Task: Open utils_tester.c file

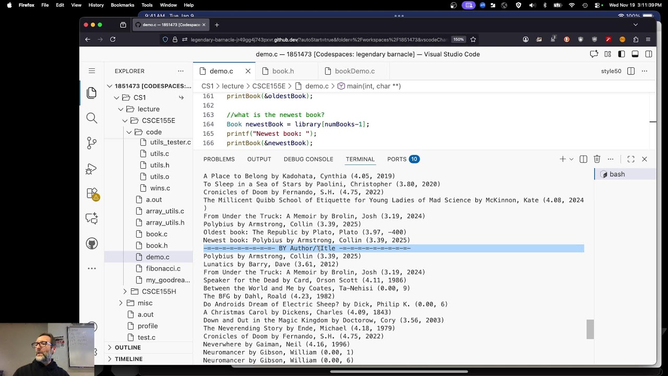Action: [170, 142]
